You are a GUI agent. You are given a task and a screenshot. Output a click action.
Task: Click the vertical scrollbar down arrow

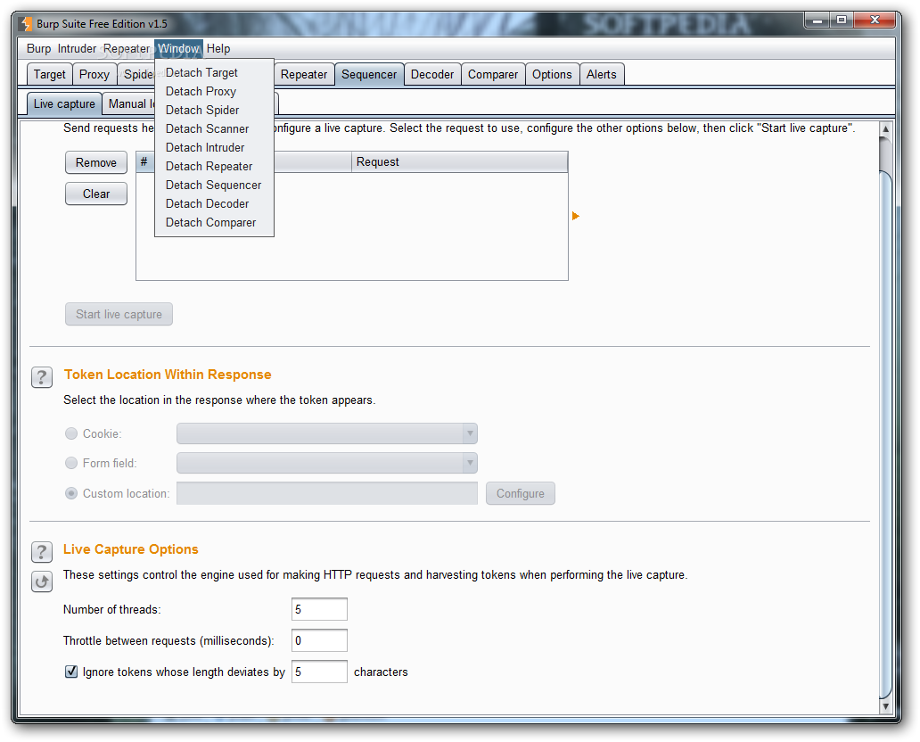pos(886,706)
